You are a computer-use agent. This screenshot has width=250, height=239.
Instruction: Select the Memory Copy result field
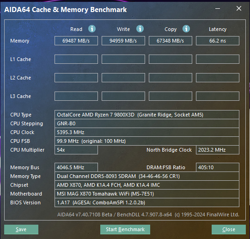coord(170,41)
